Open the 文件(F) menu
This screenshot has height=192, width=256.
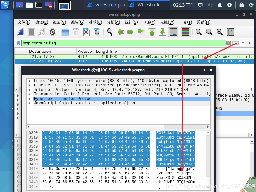[24, 22]
